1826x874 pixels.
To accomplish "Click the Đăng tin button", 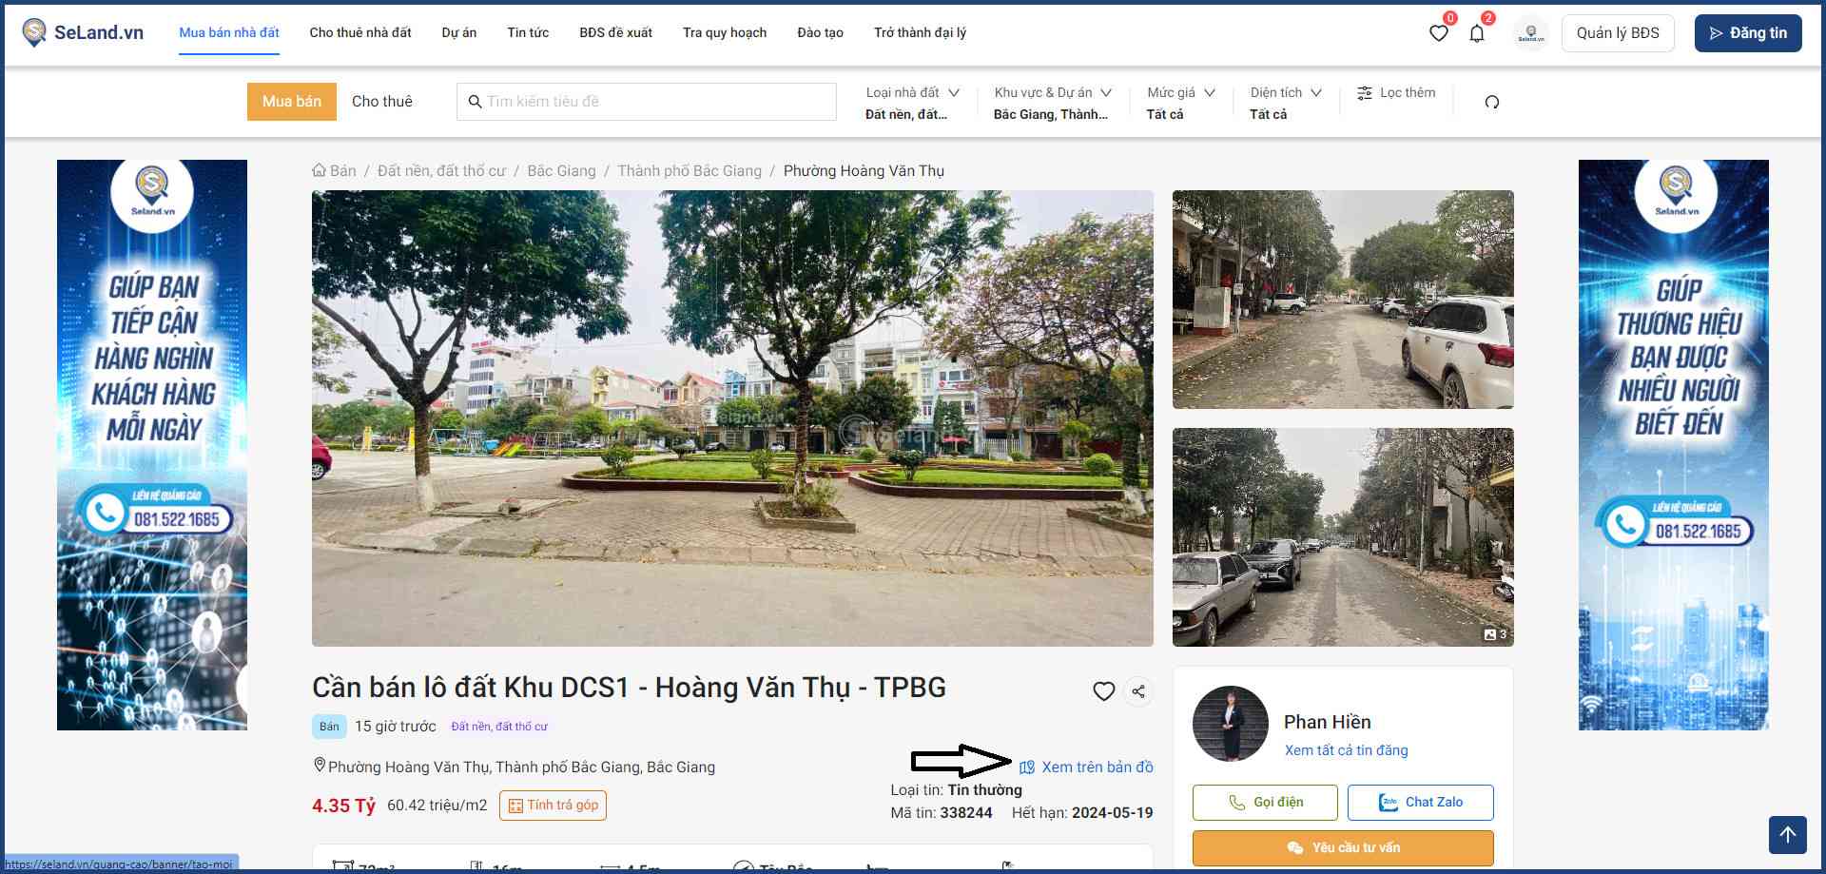I will point(1747,33).
